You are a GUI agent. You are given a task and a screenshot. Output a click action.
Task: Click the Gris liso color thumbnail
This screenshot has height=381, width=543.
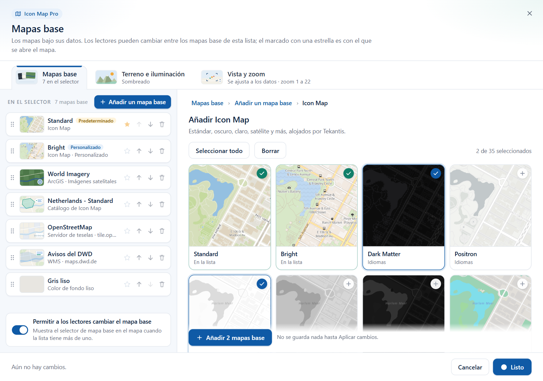(x=32, y=284)
